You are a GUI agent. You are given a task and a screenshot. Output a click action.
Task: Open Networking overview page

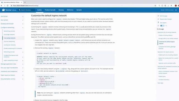tap(9, 31)
